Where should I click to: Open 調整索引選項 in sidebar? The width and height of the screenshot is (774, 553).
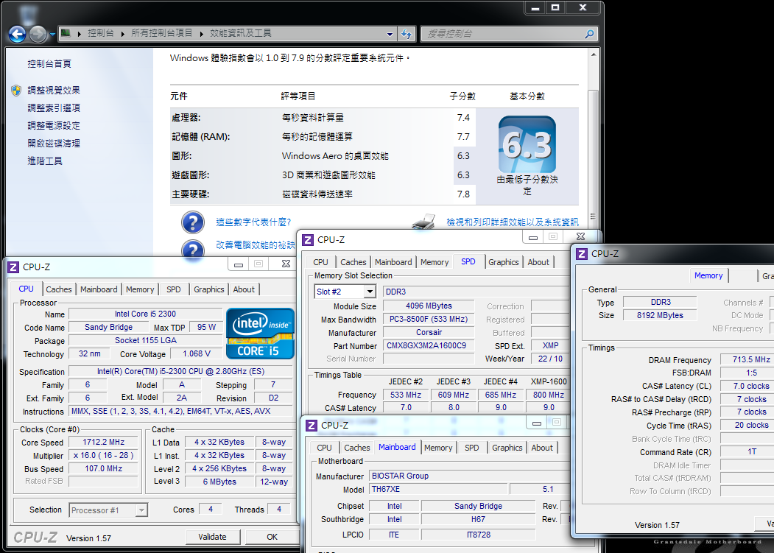click(54, 108)
